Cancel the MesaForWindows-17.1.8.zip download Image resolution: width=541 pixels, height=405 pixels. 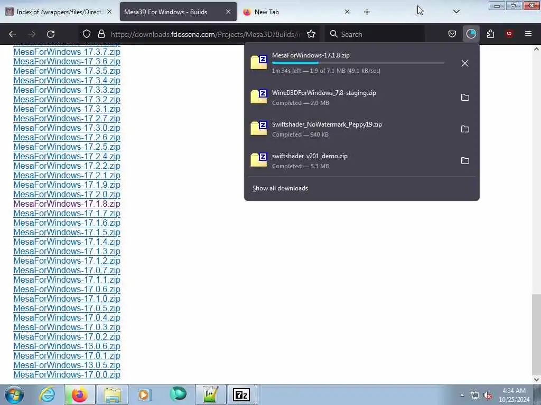pos(465,63)
